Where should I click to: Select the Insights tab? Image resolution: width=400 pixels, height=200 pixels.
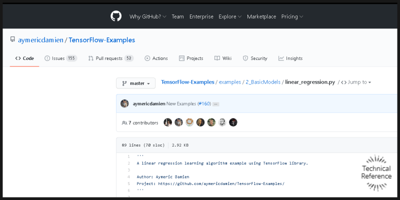[x=290, y=58]
